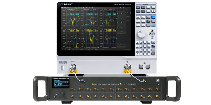Image resolution: width=211 pixels, height=105 pixels.
Task: Tap the undo arrow in the screen toolbar
Action: [x=68, y=8]
